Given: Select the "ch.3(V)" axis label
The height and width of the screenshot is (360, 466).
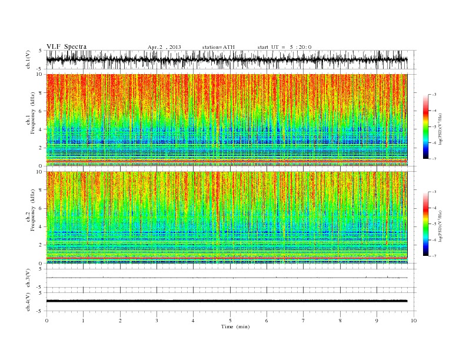Looking at the screenshot, I should (28, 278).
